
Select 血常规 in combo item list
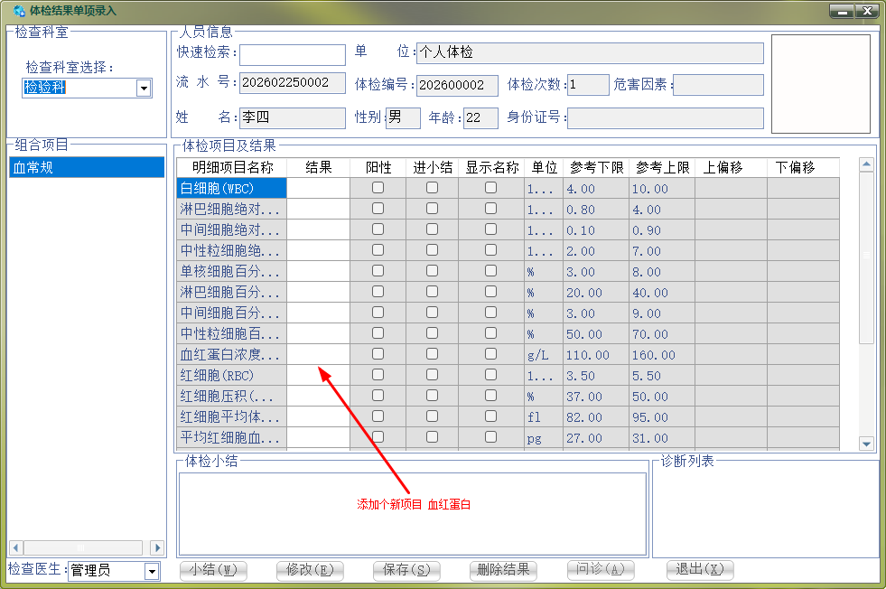[87, 167]
